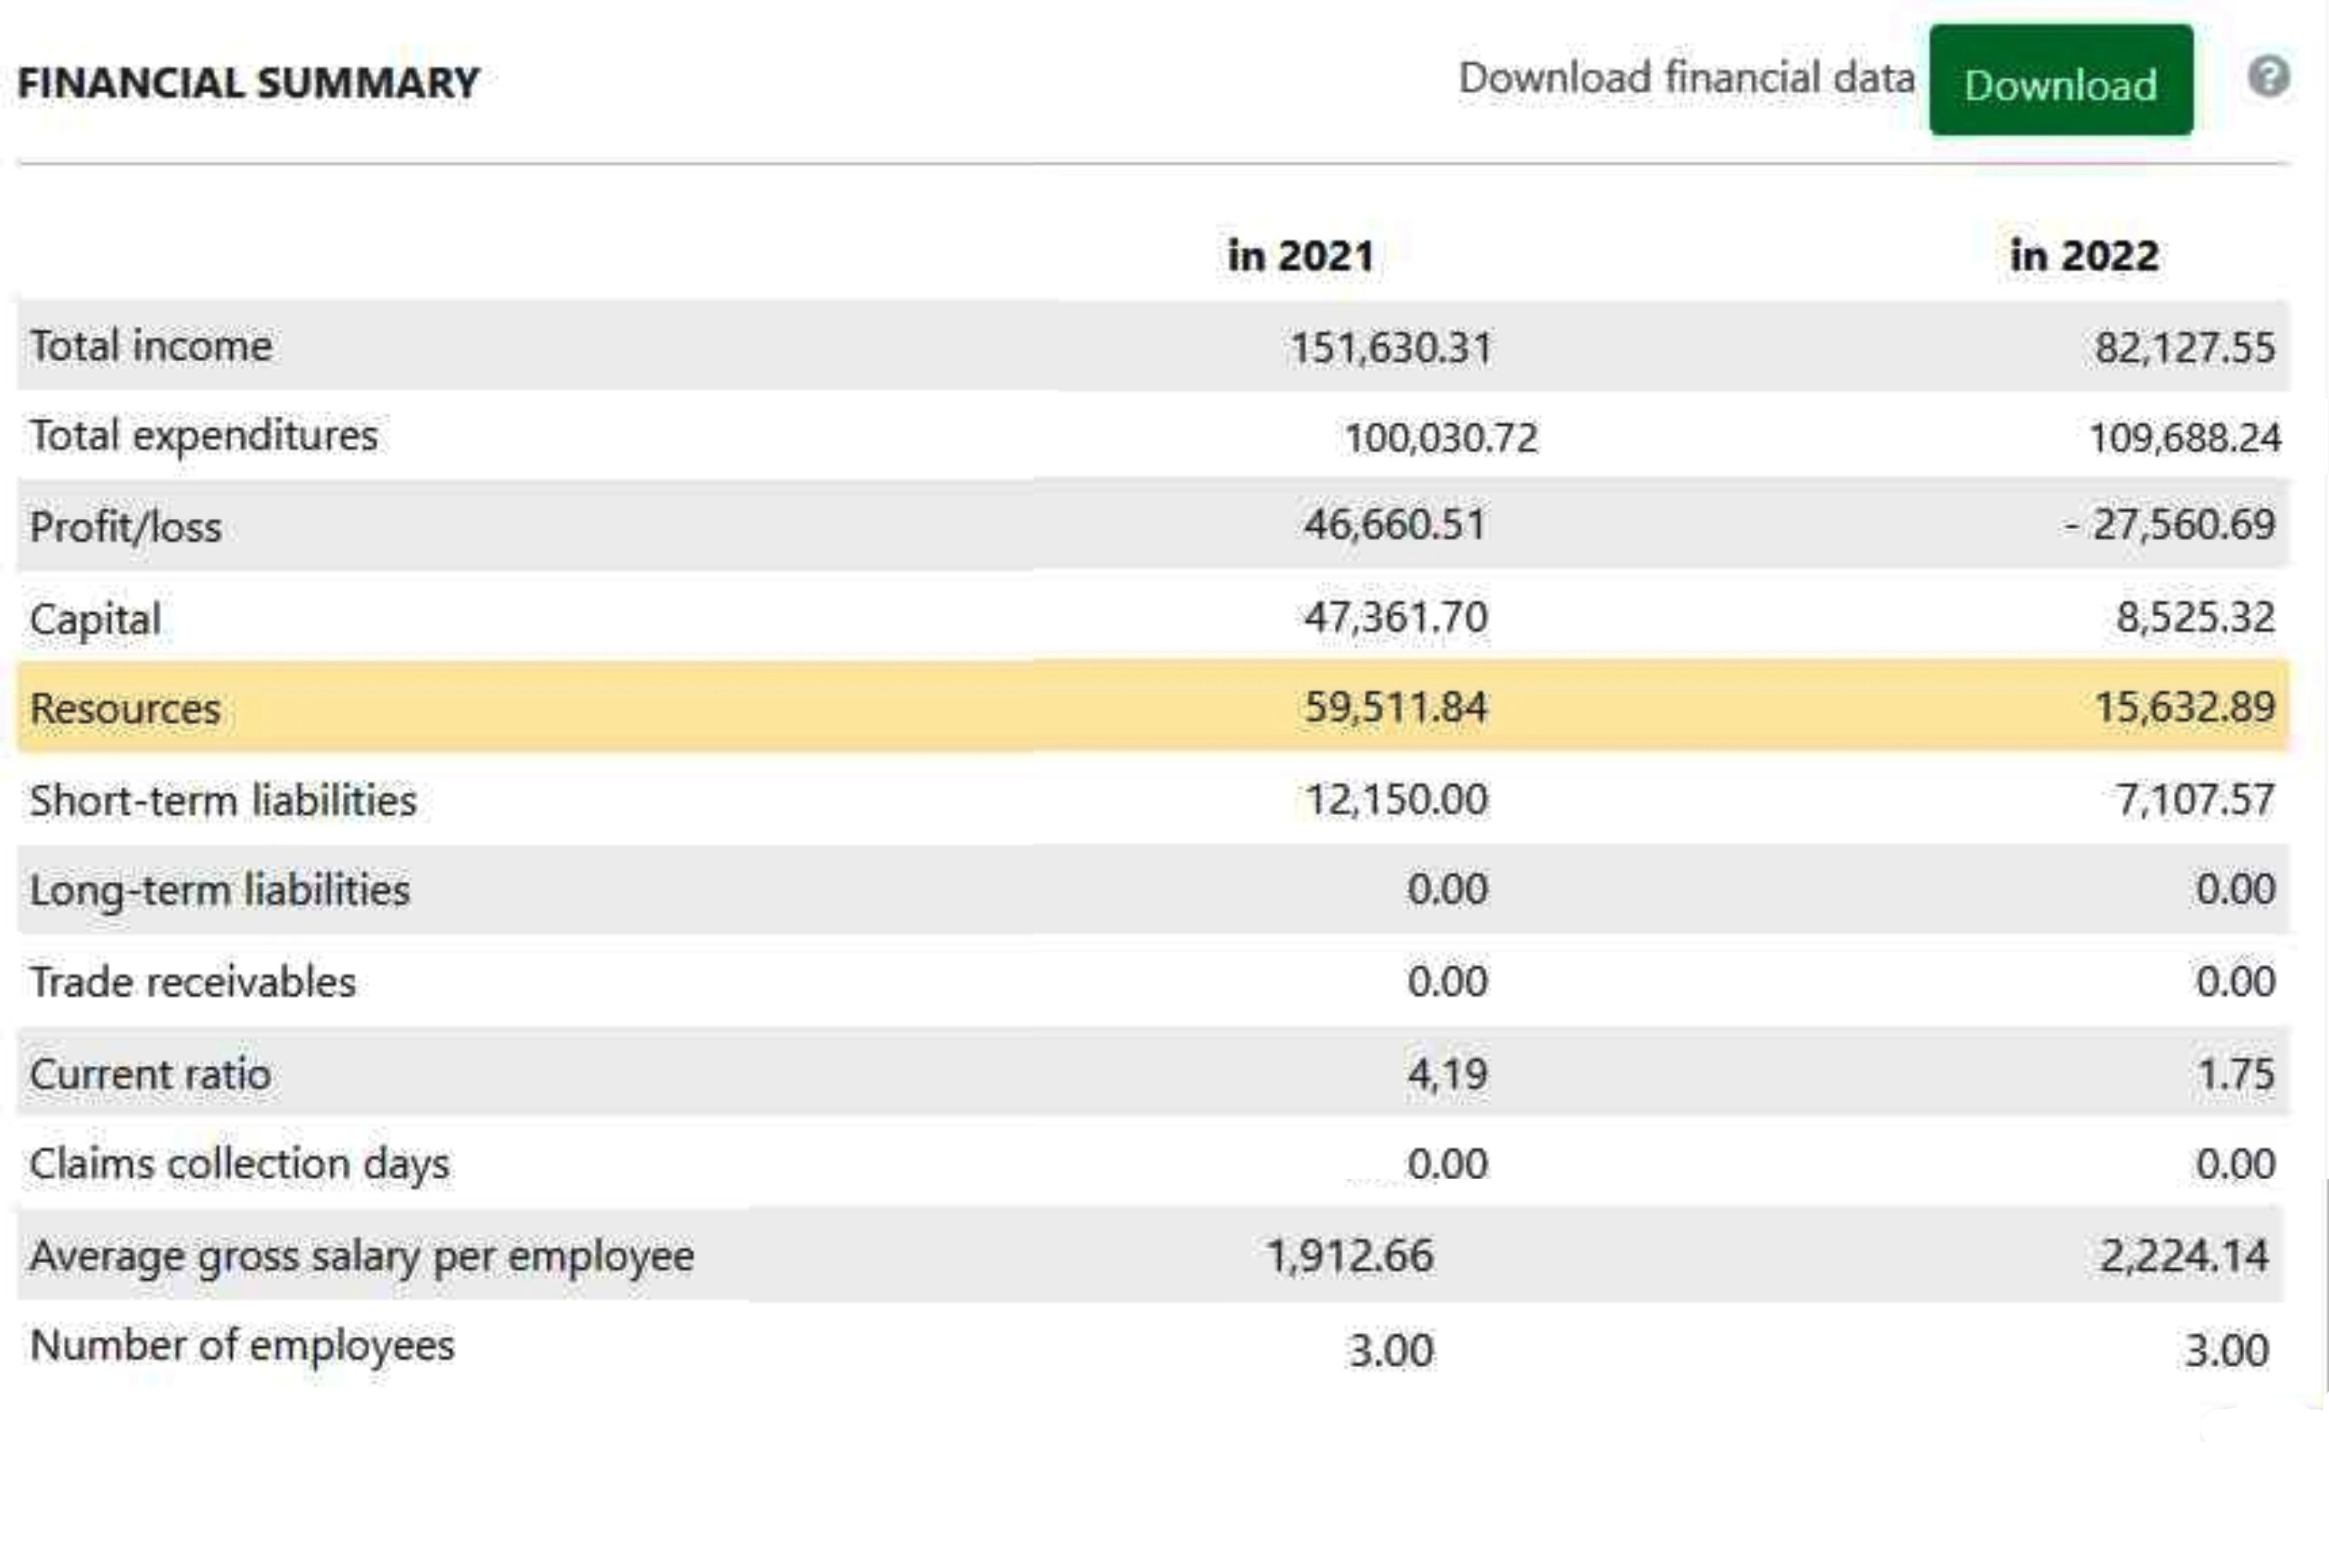Select Current ratio 2021 value 4,19
This screenshot has height=1568, width=2329.
pos(1447,1074)
